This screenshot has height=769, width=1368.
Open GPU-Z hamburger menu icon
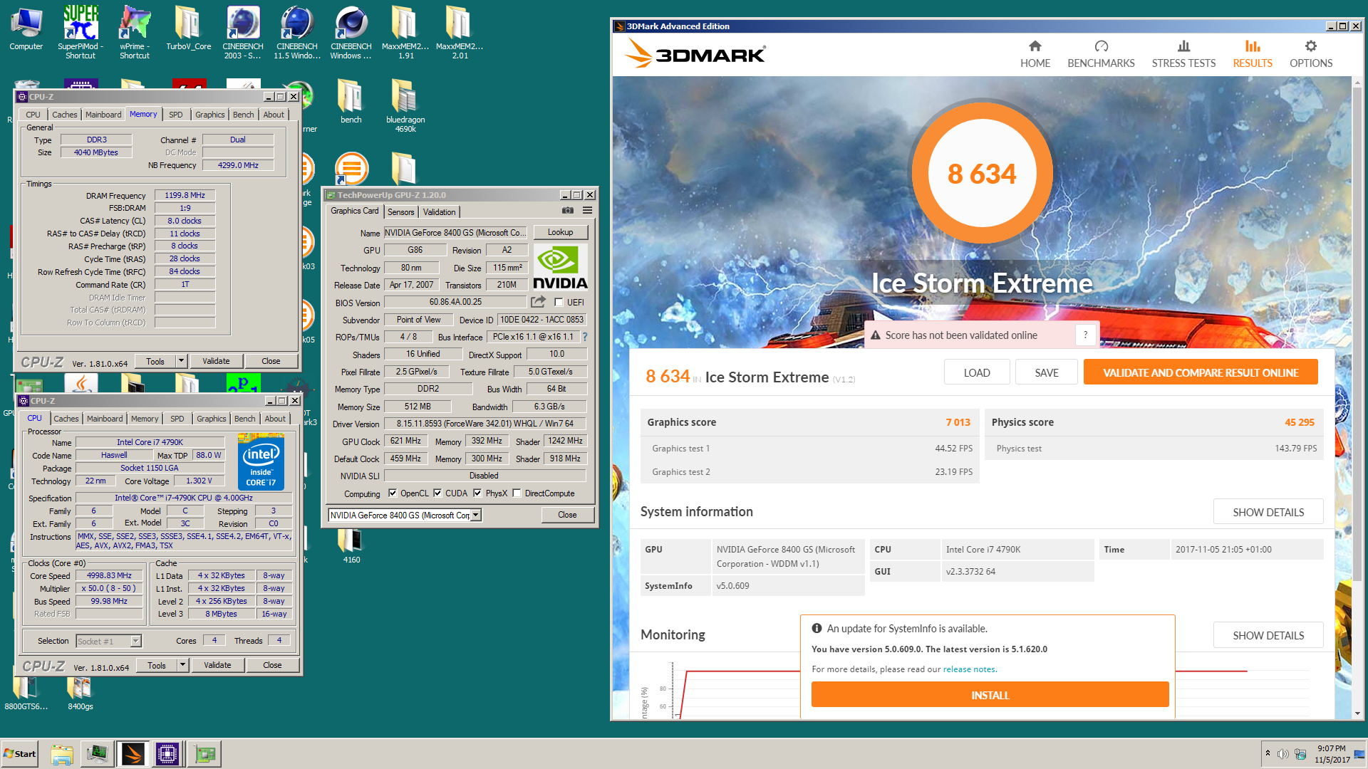588,211
